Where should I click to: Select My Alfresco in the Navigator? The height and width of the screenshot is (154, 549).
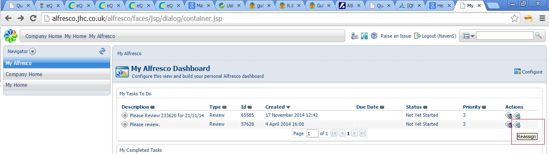point(57,63)
